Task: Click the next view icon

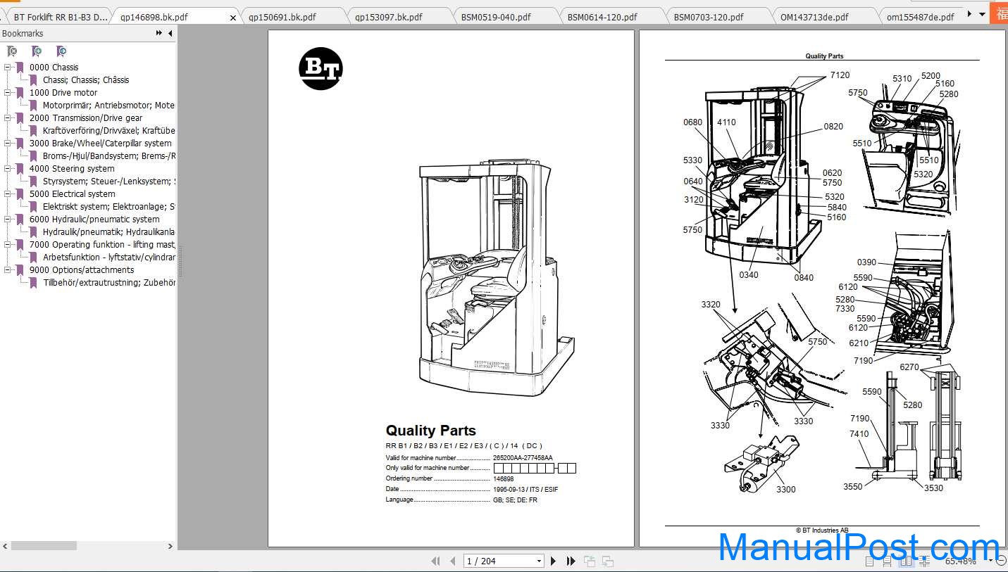Action: [x=607, y=561]
